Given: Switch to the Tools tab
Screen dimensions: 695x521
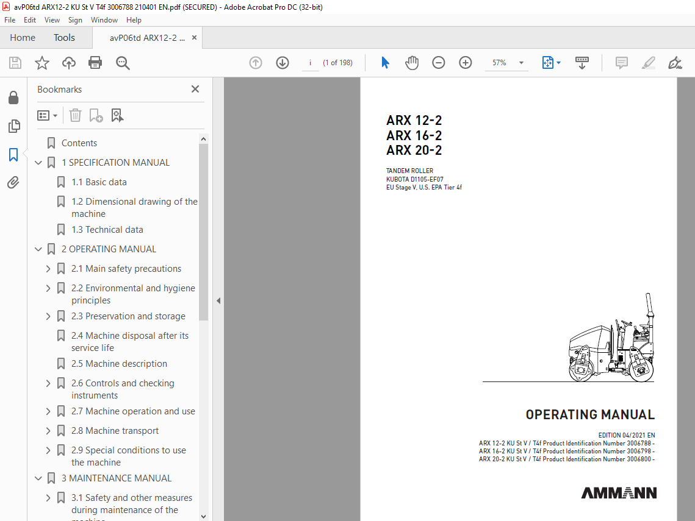Looking at the screenshot, I should (64, 38).
